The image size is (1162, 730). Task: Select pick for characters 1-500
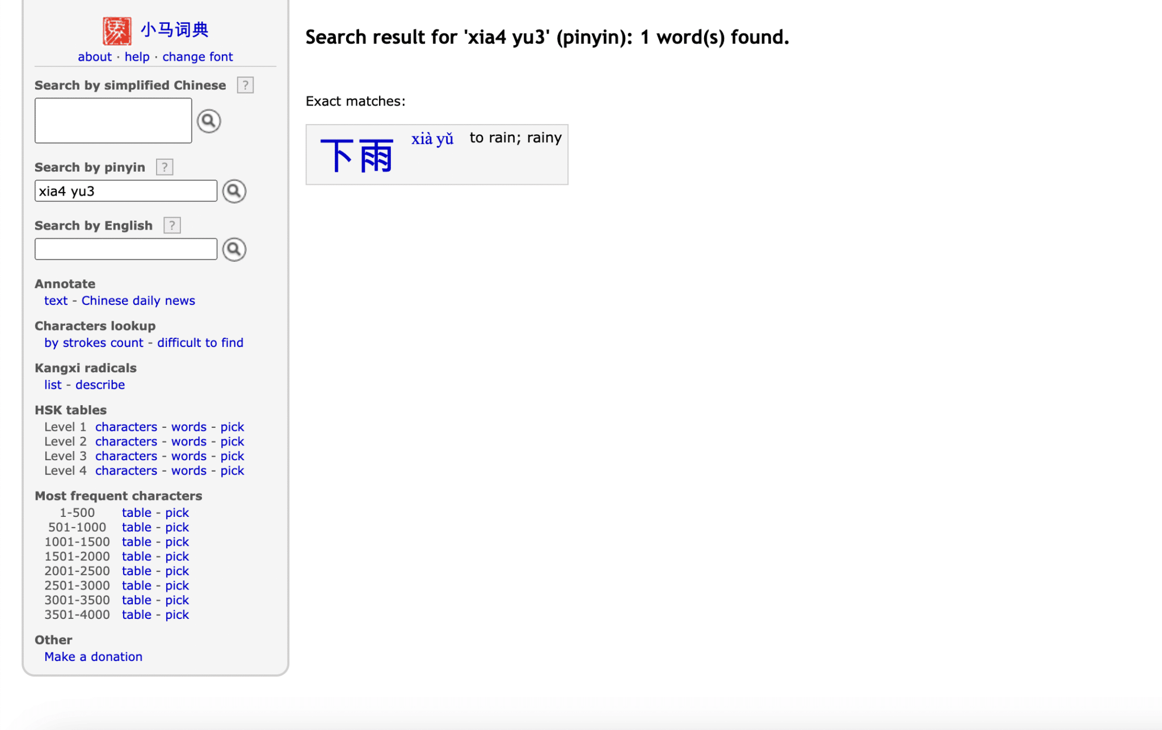tap(178, 512)
